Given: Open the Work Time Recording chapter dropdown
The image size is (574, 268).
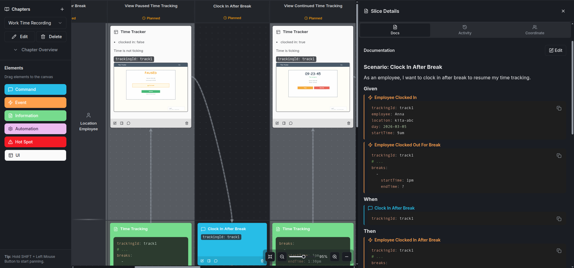Looking at the screenshot, I should (x=35, y=23).
